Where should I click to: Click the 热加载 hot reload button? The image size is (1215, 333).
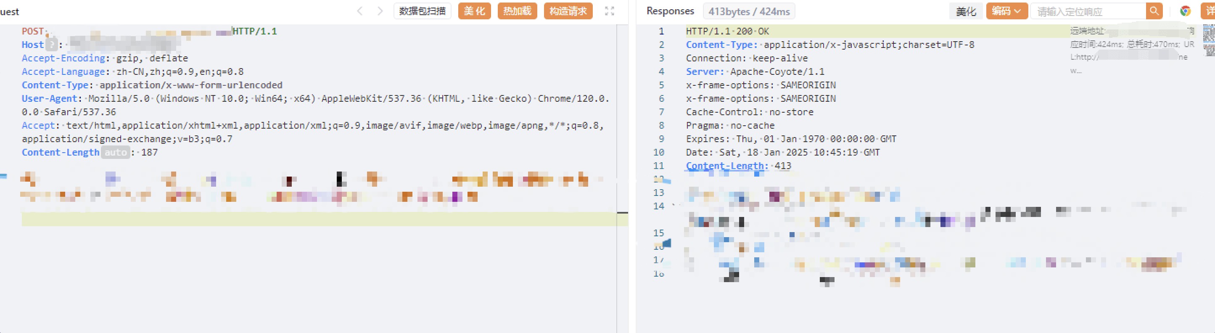(x=518, y=11)
